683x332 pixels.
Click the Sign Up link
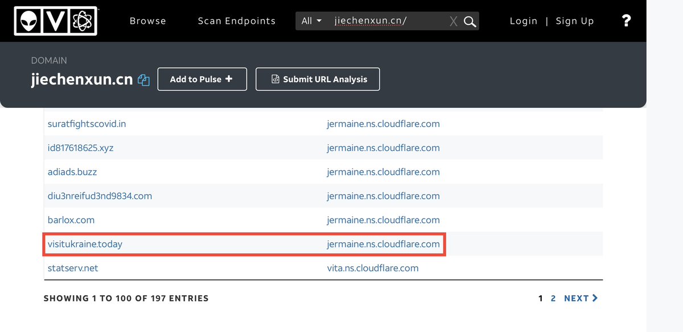click(x=574, y=21)
